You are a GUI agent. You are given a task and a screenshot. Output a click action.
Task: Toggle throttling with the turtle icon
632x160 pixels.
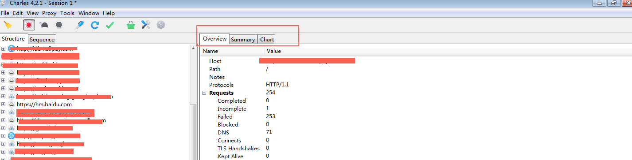pos(44,25)
